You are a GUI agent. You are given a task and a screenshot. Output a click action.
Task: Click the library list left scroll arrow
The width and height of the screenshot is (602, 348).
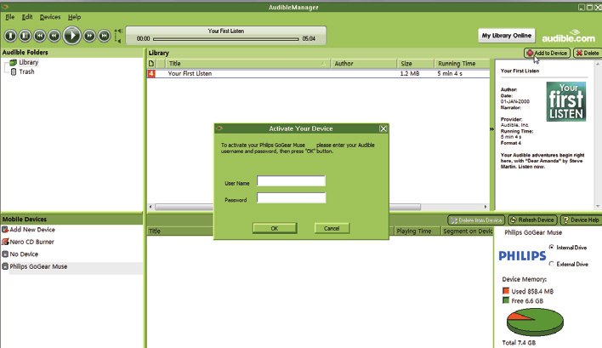coord(150,207)
